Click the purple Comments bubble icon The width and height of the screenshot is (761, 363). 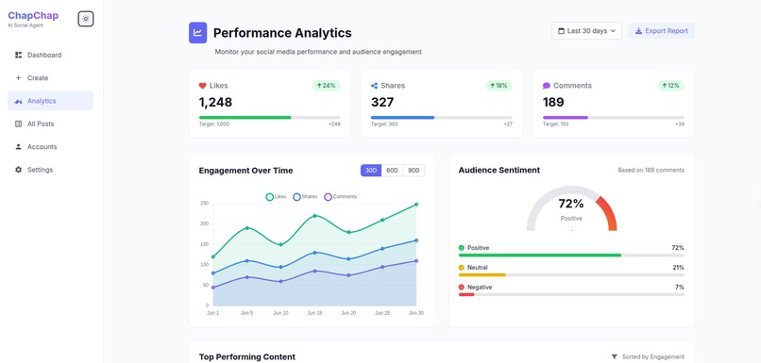point(547,86)
